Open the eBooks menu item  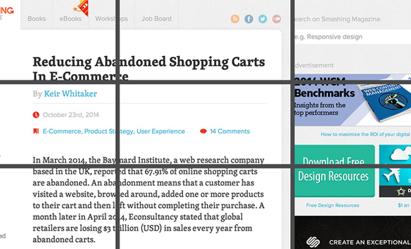tap(70, 19)
